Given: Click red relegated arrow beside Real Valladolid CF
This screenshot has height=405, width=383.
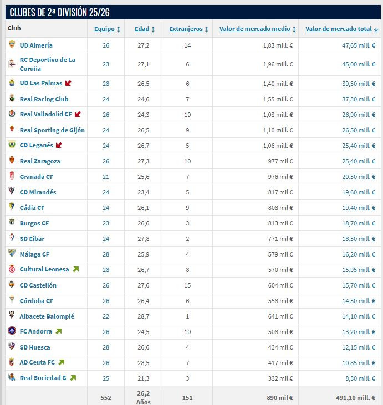Looking at the screenshot, I should pyautogui.click(x=78, y=114).
